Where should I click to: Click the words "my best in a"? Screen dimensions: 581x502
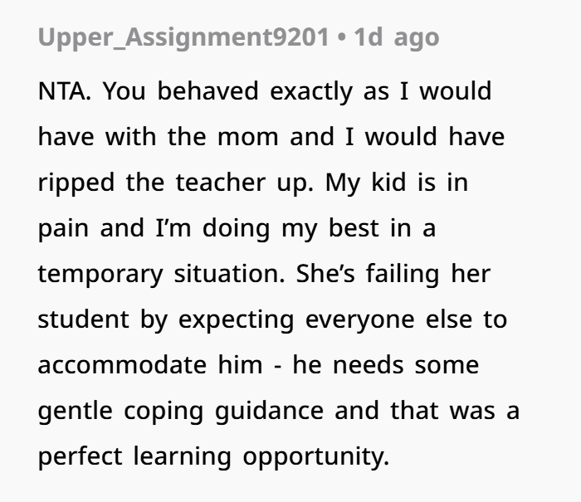[362, 227]
